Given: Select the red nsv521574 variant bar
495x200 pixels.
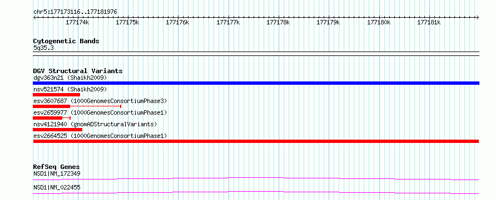Looking at the screenshot, I should [57, 95].
